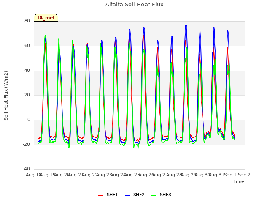The image size is (270, 203).
Task: Click the chart title Alfalfa Soil Heat Flux
Action: pos(135,5)
